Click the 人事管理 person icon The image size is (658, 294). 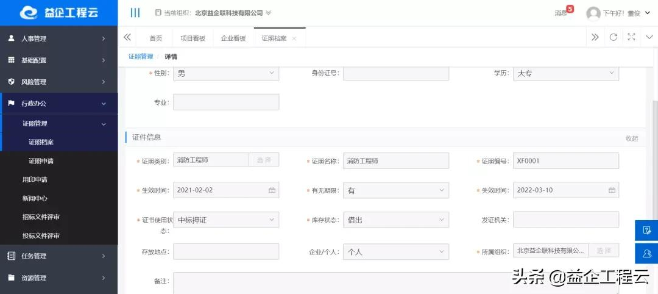point(12,38)
